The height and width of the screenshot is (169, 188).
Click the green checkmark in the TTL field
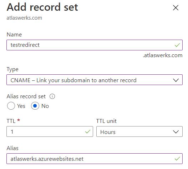(88, 131)
